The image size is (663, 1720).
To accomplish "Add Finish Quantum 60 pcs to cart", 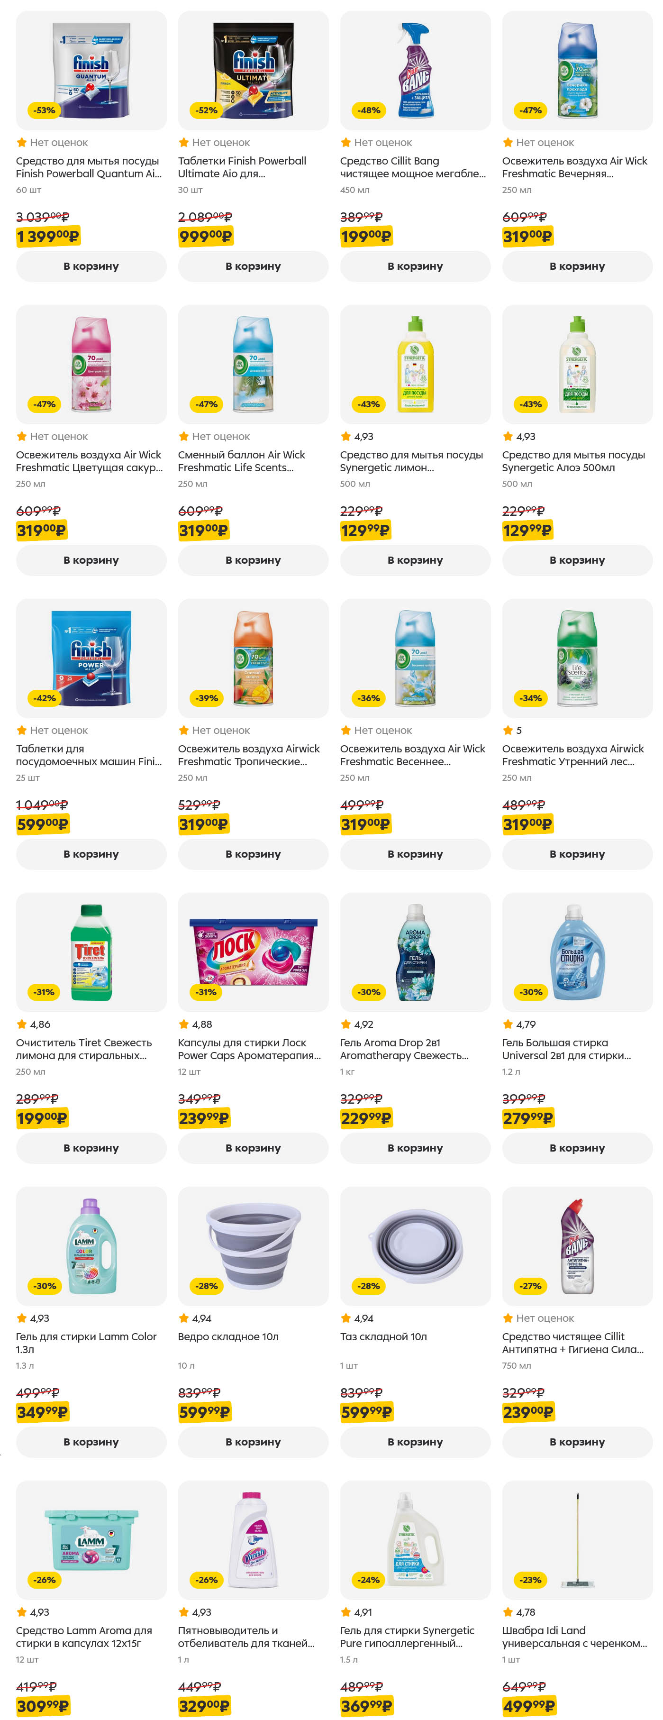I will 91,266.
